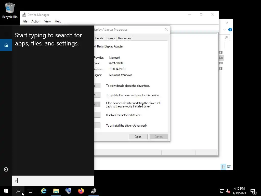Minimize the Device Manager window
Image resolution: width=261 pixels, height=196 pixels.
pos(190,15)
